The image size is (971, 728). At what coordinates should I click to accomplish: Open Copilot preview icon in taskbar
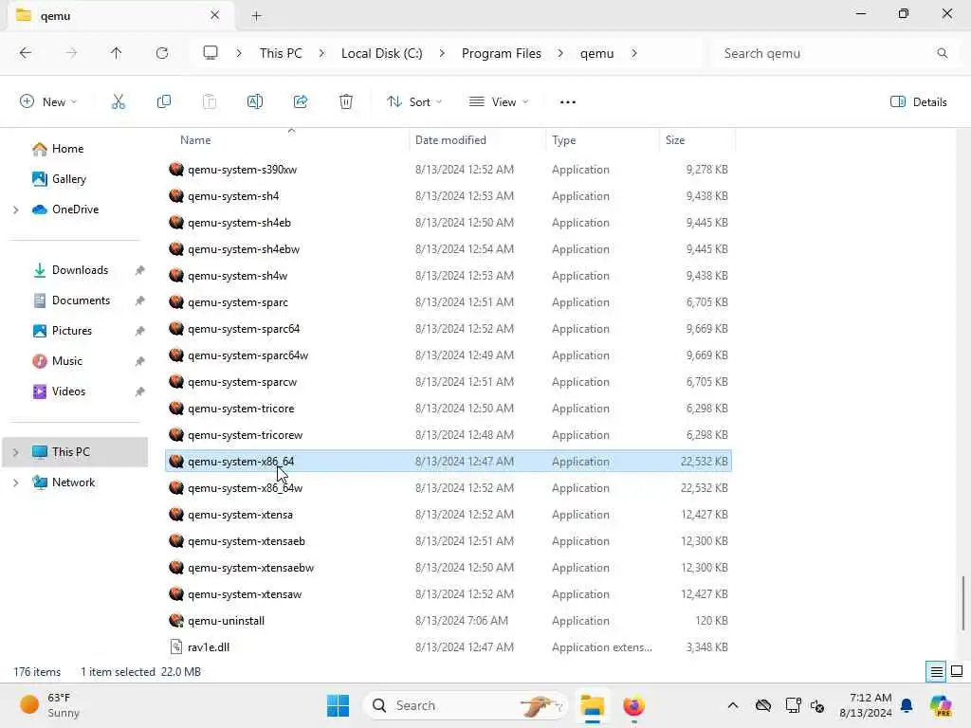(941, 705)
